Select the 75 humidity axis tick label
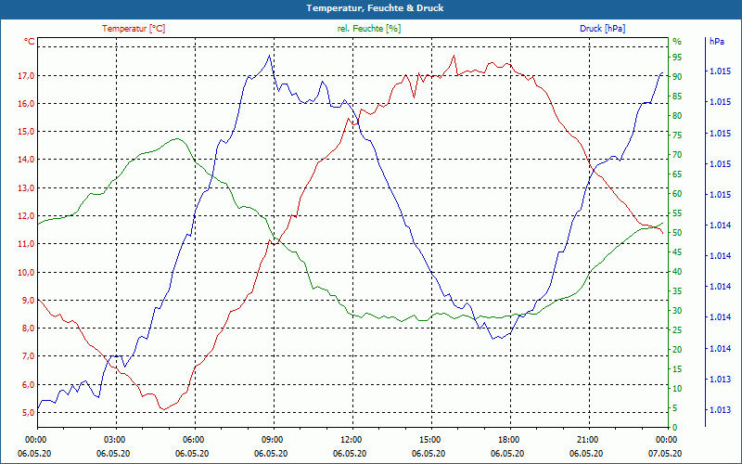742x464 pixels. 677,135
